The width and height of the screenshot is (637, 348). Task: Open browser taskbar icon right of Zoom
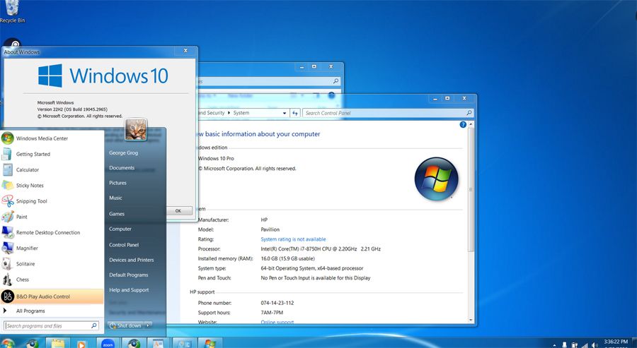pos(133,344)
